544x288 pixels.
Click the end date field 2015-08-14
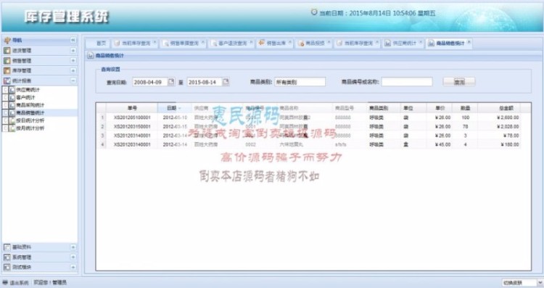coord(205,82)
